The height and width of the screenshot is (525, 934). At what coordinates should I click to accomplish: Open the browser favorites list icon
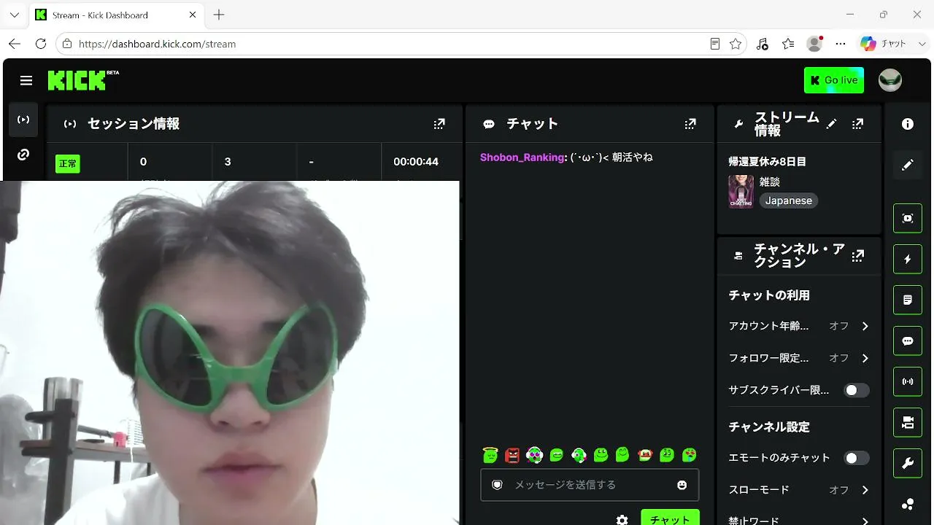(x=788, y=44)
